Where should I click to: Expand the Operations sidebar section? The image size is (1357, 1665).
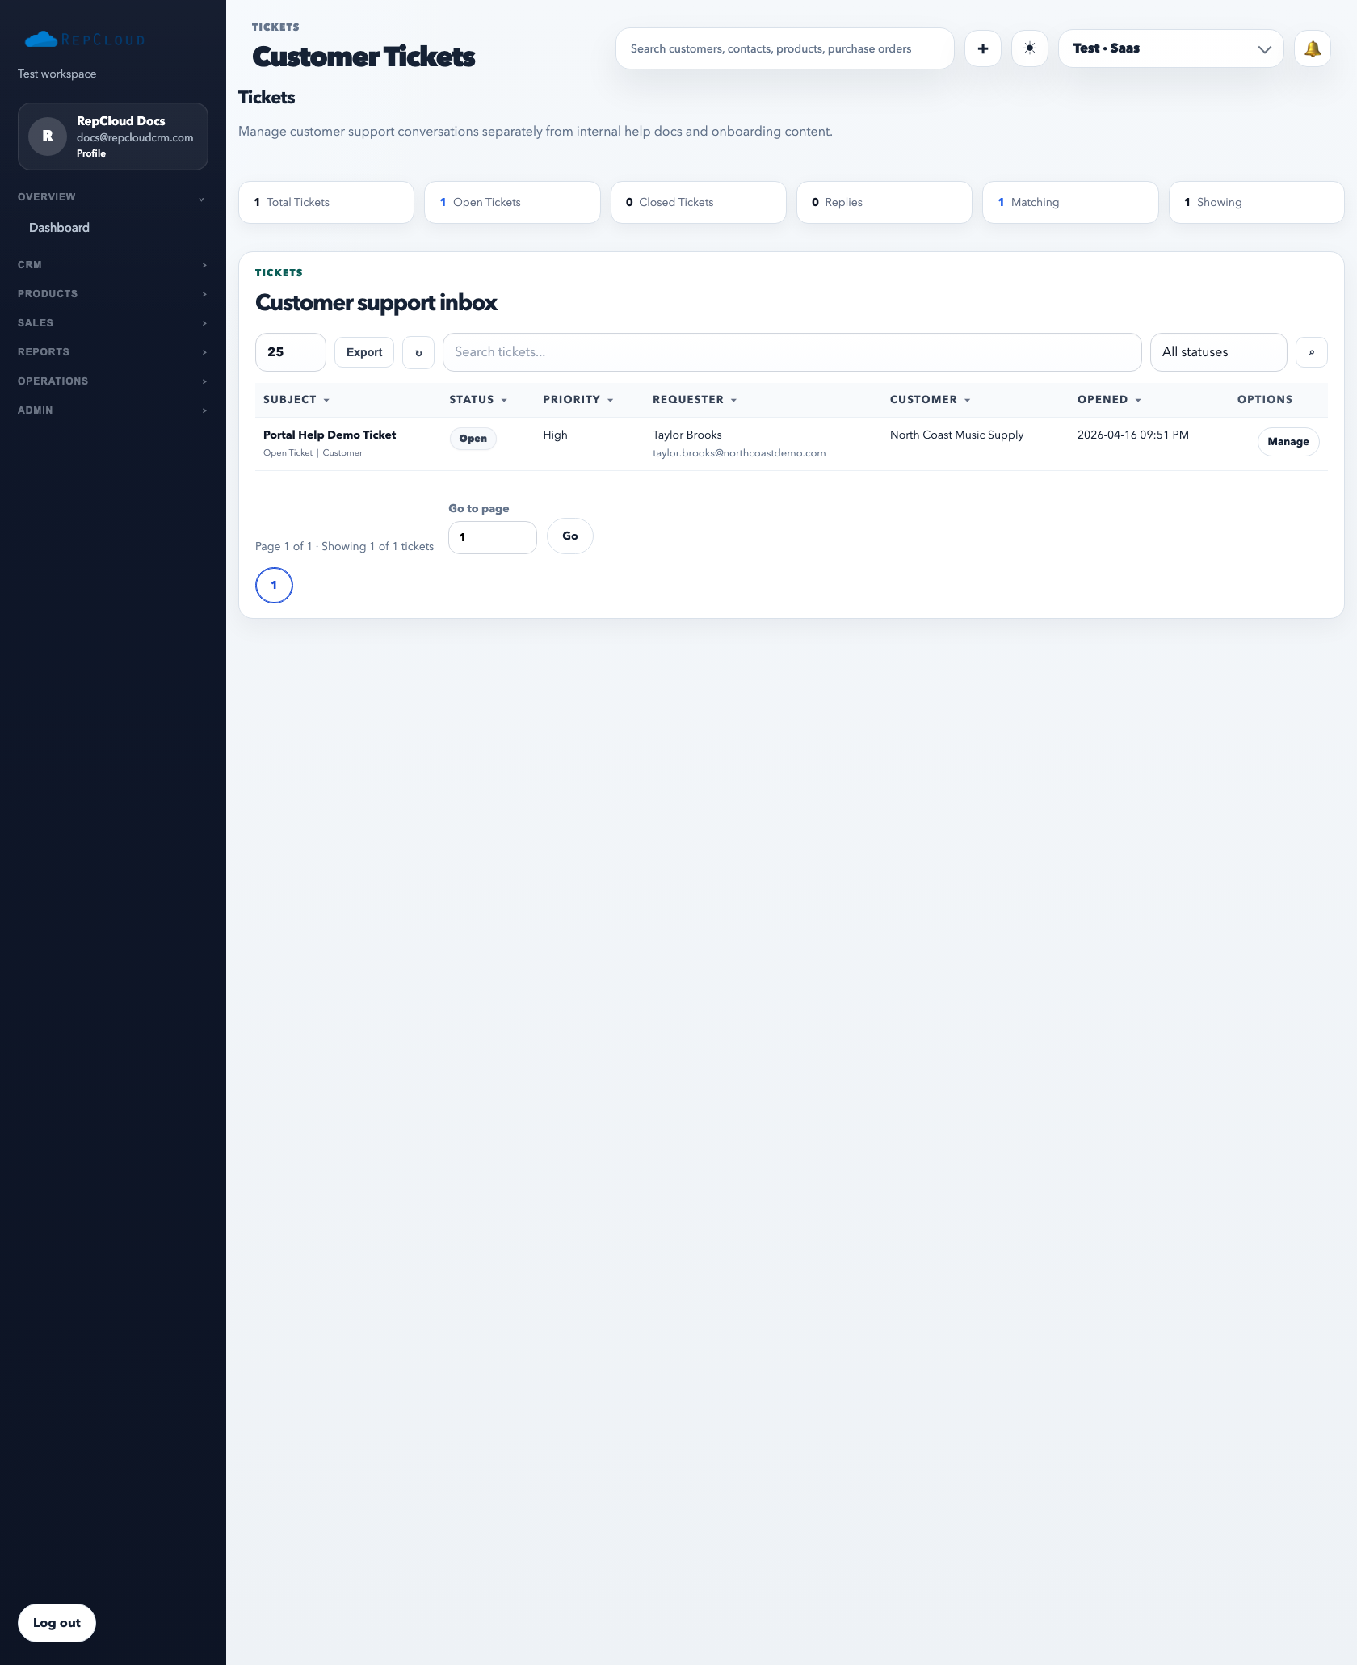(x=113, y=381)
